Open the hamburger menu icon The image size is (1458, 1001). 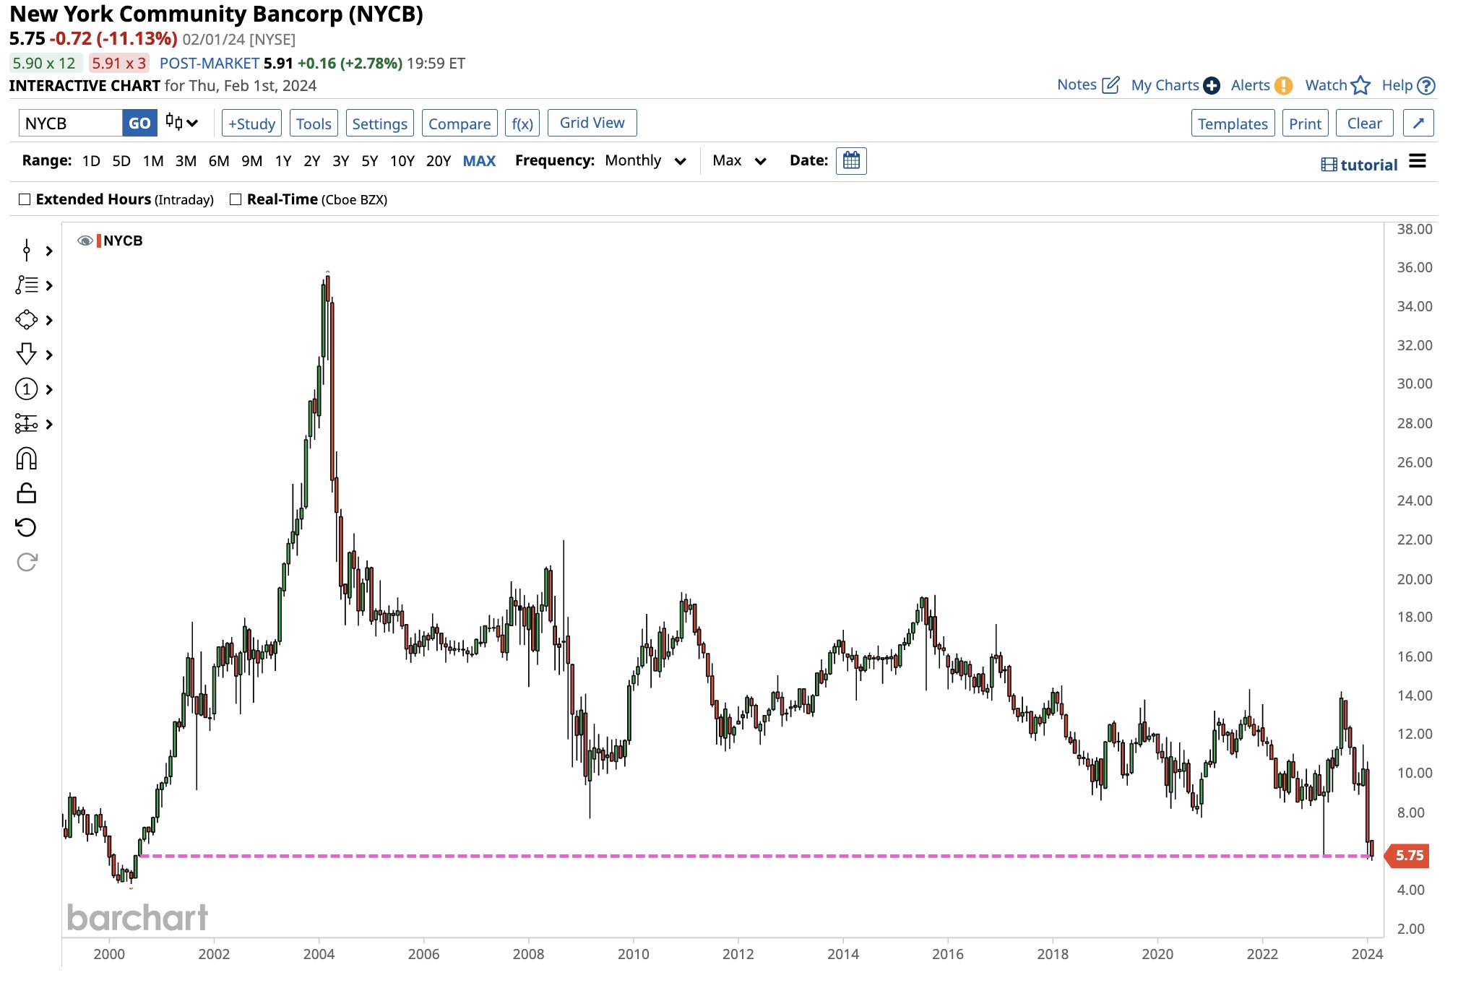click(1418, 161)
